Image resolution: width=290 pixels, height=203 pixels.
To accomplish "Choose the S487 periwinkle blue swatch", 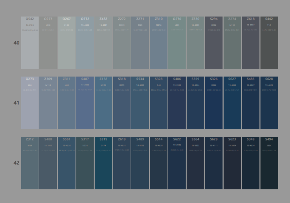I will pos(85,103).
